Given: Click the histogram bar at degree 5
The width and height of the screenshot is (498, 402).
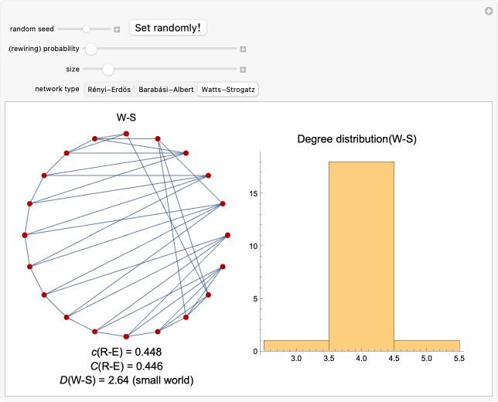Looking at the screenshot, I should 427,346.
